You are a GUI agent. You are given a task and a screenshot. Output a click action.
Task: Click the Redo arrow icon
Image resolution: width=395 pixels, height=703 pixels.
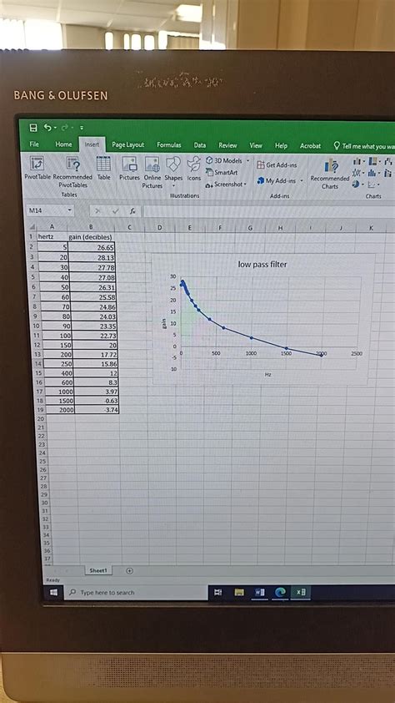tap(64, 129)
